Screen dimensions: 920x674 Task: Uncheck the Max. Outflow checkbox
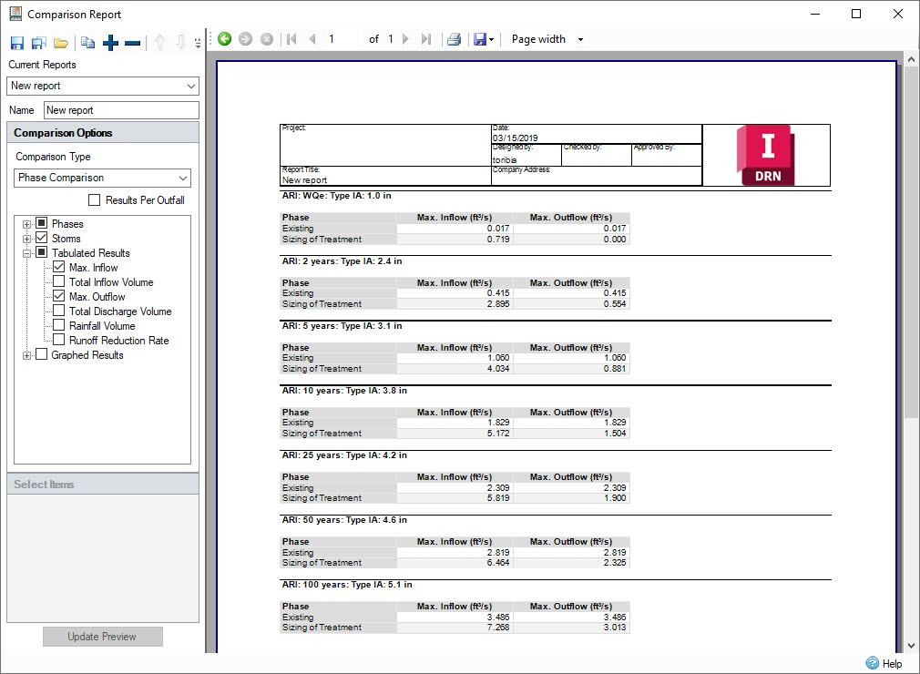pyautogui.click(x=58, y=296)
